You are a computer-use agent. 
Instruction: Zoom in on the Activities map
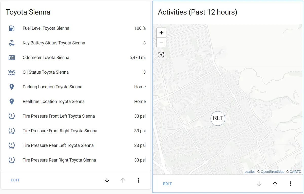(x=161, y=33)
